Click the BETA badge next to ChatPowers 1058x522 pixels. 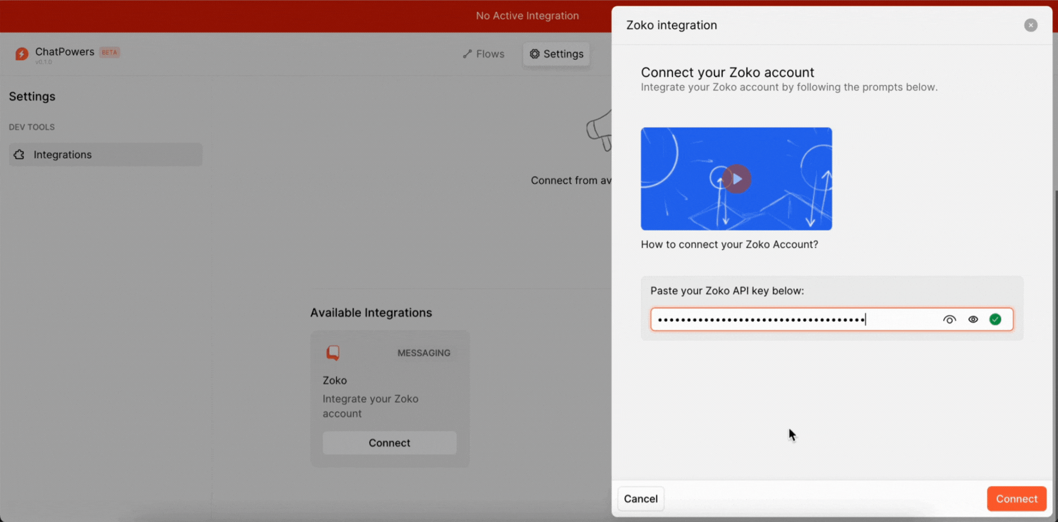coord(109,53)
